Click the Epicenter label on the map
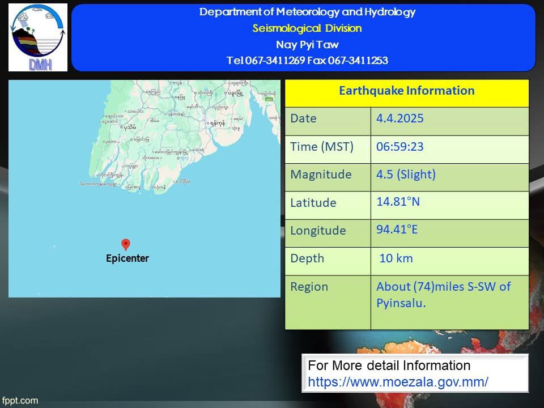 click(127, 258)
